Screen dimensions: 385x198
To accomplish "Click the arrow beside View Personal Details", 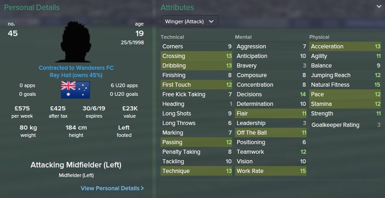I will (142, 188).
